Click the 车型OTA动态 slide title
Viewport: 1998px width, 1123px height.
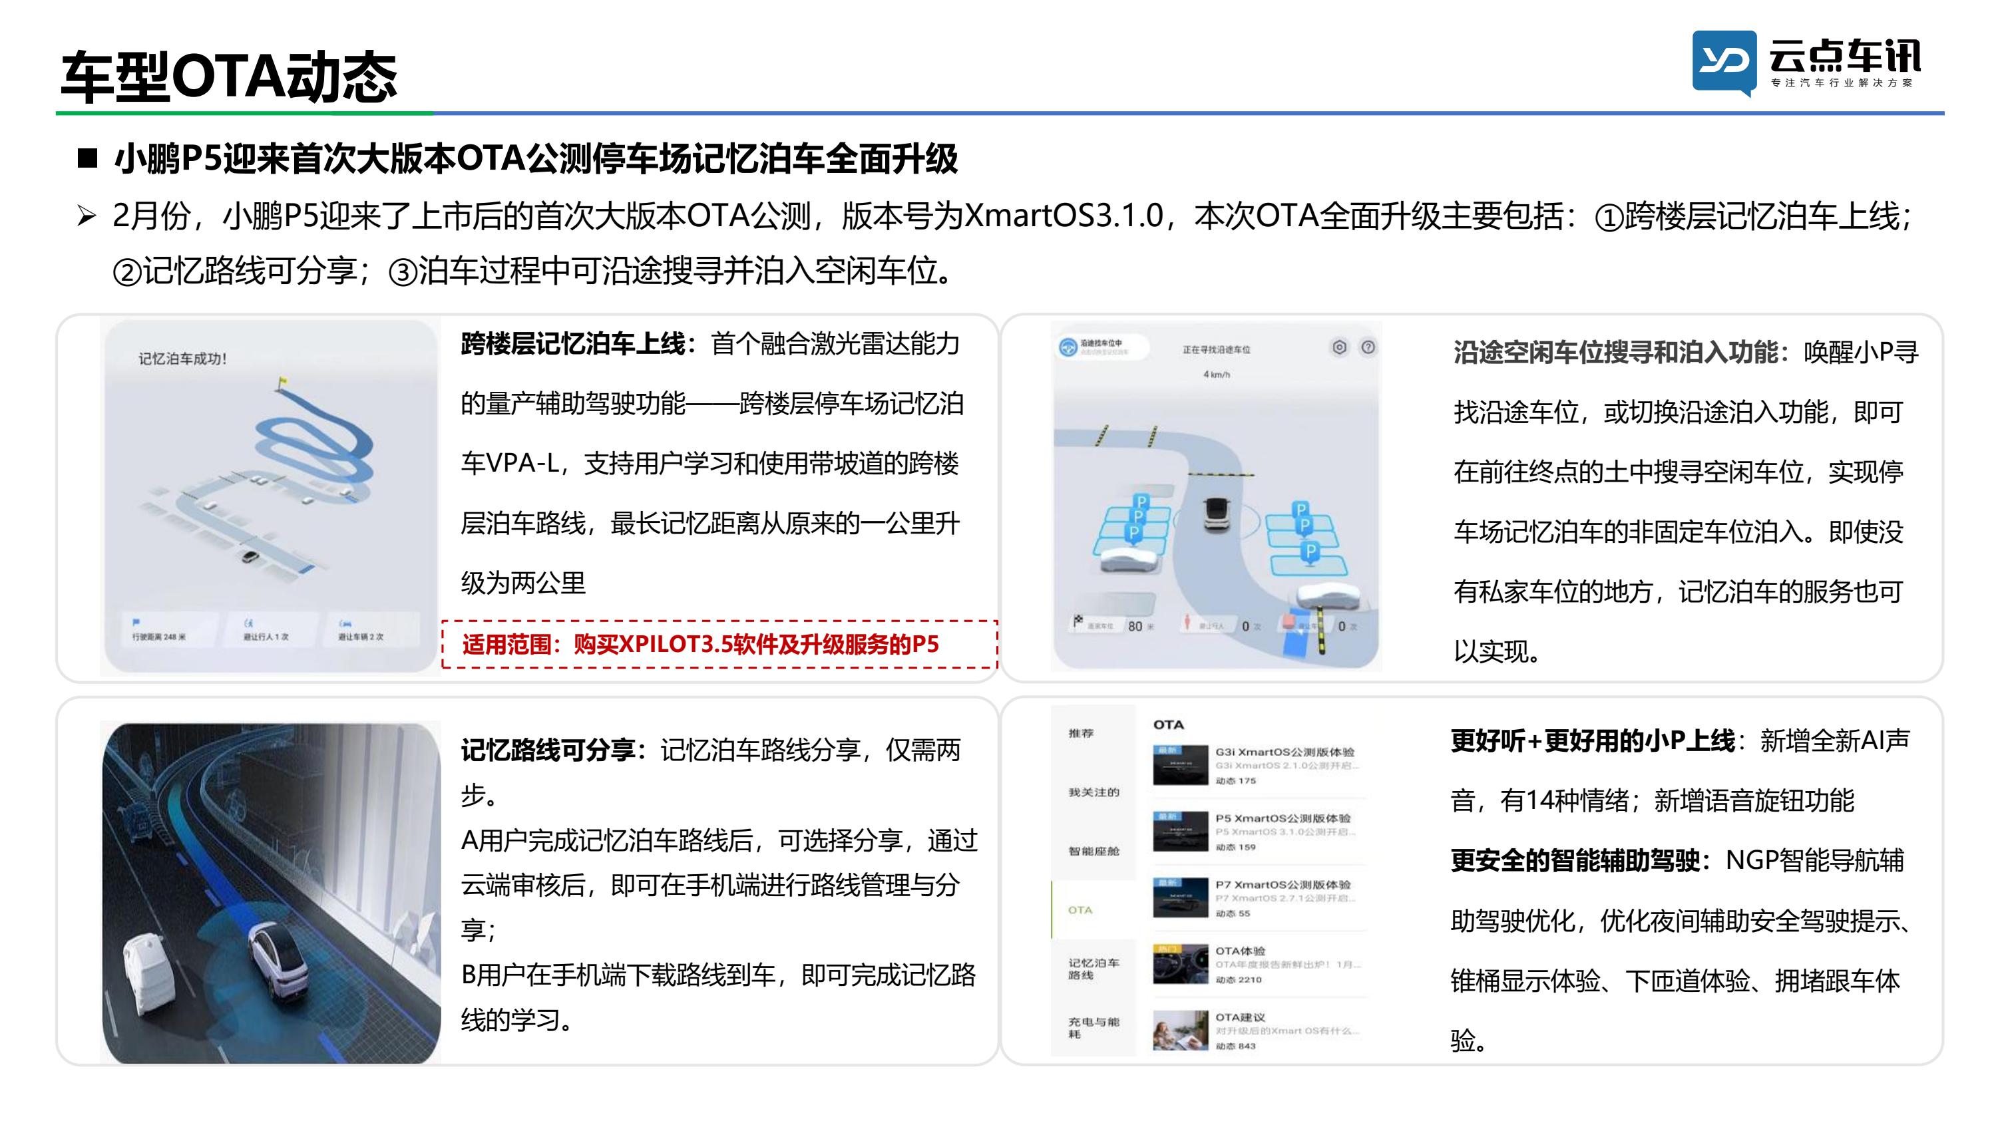pos(229,77)
